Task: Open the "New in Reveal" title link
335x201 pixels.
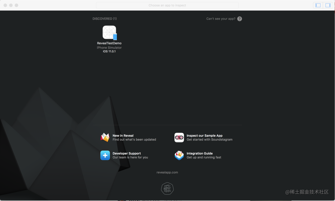Action: (x=123, y=136)
